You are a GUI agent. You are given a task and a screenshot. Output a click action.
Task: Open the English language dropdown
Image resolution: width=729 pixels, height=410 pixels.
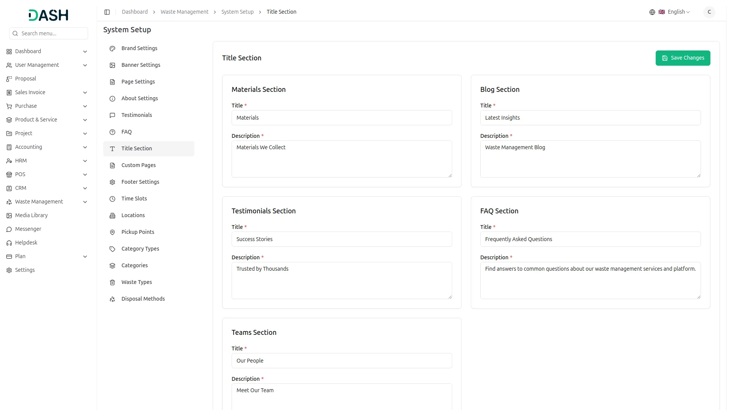coord(678,12)
